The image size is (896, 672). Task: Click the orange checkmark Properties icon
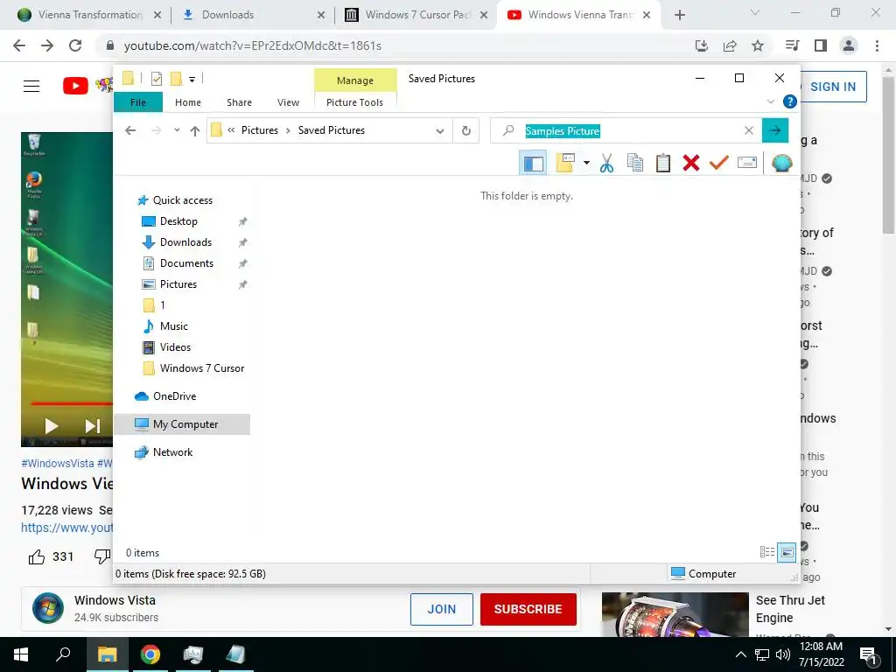coord(719,164)
